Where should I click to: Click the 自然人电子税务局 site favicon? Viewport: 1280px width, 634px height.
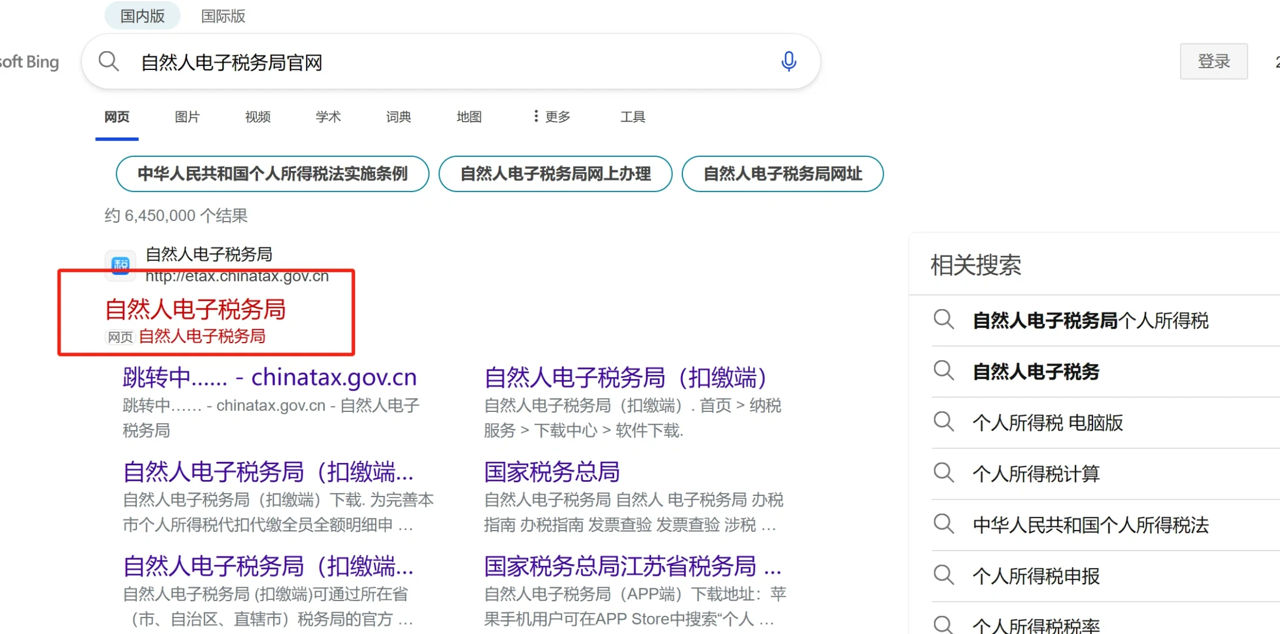pos(120,265)
